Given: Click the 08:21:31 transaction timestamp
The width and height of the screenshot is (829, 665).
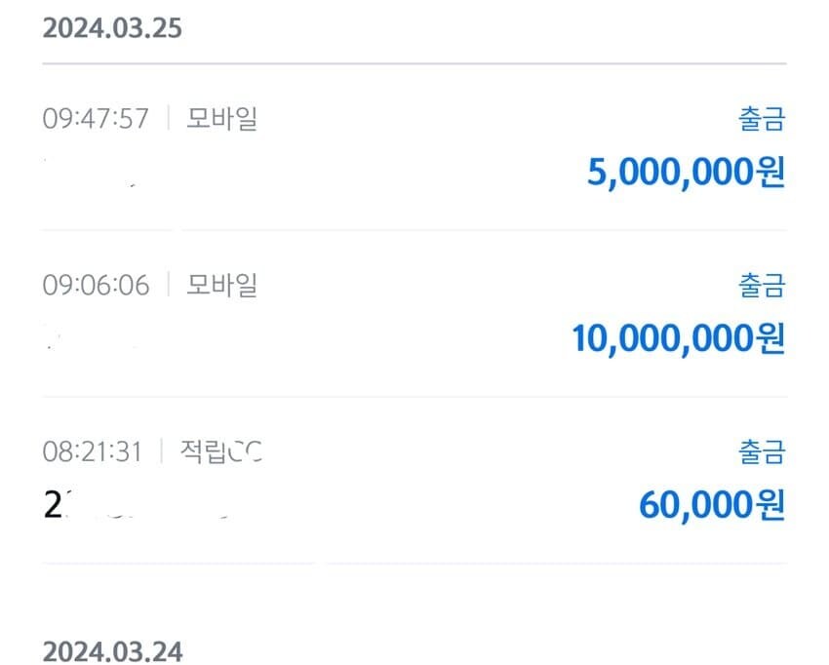Looking at the screenshot, I should [93, 452].
